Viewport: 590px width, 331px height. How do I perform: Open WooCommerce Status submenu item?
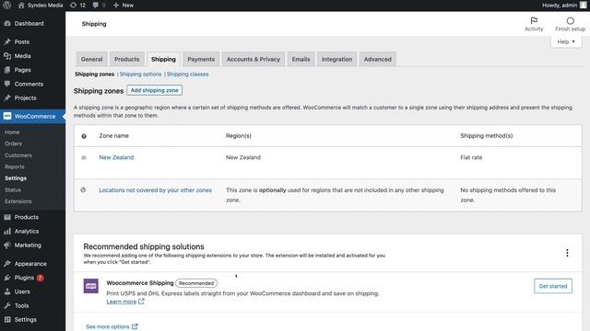click(x=12, y=190)
